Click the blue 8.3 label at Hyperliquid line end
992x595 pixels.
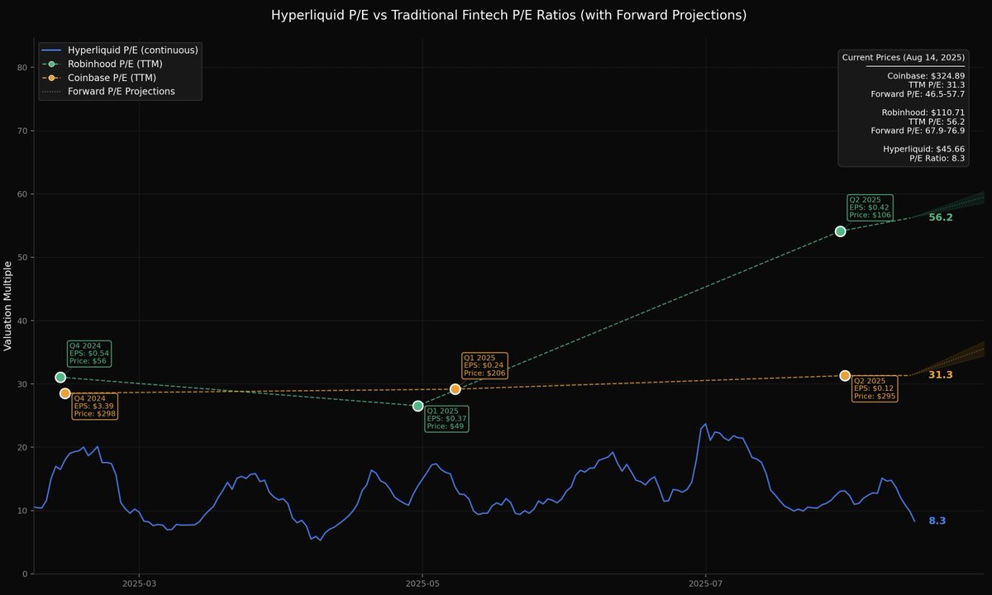[937, 521]
